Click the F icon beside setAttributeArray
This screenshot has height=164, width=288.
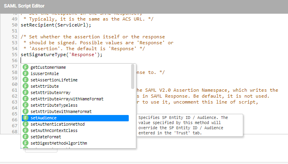[26, 92]
